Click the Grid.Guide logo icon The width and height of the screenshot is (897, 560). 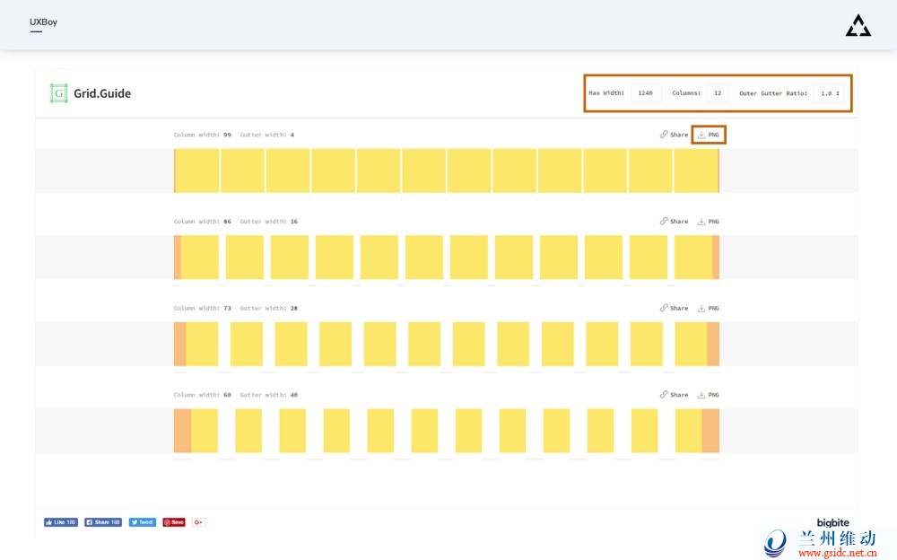(x=58, y=93)
